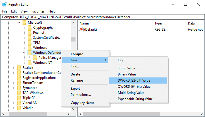205x117 pixels.
Task: Click the TPM folder icon
Action: click(x=30, y=43)
